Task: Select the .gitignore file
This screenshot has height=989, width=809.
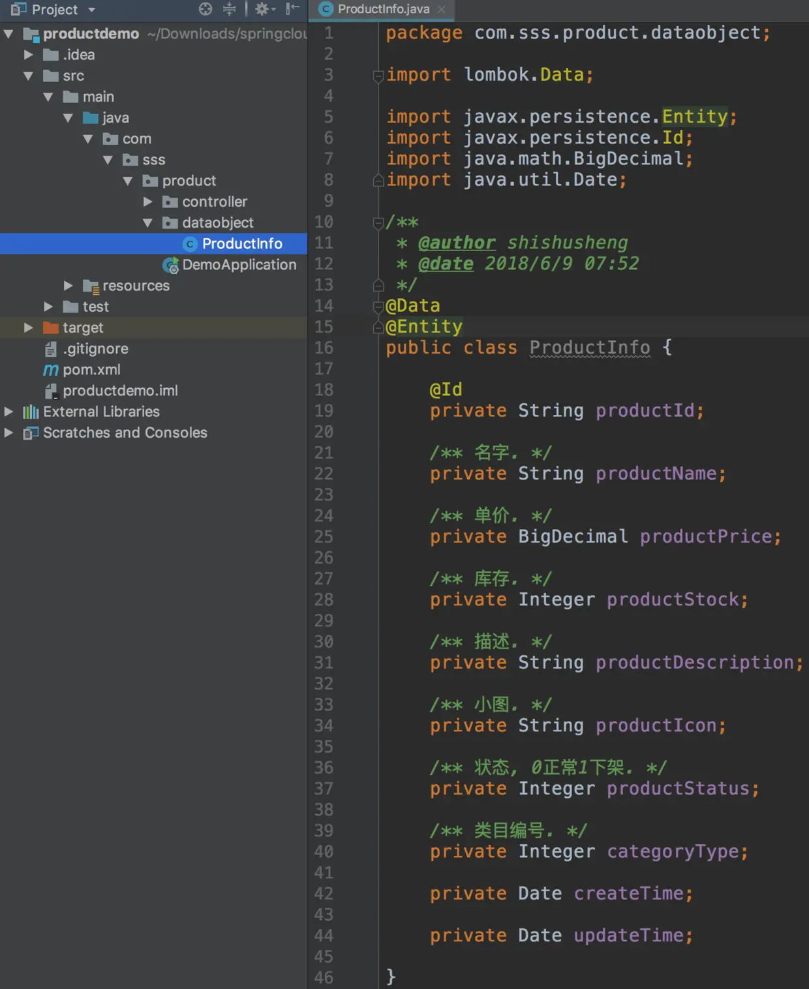Action: [x=95, y=349]
